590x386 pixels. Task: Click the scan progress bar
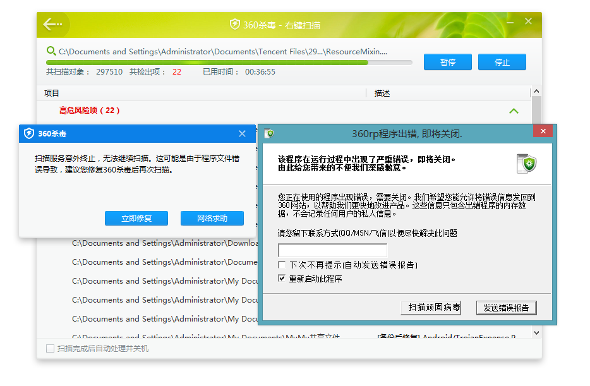[229, 63]
